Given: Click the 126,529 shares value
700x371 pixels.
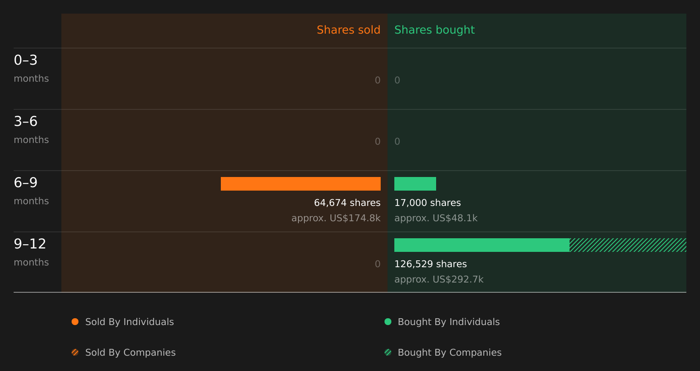Looking at the screenshot, I should point(431,264).
